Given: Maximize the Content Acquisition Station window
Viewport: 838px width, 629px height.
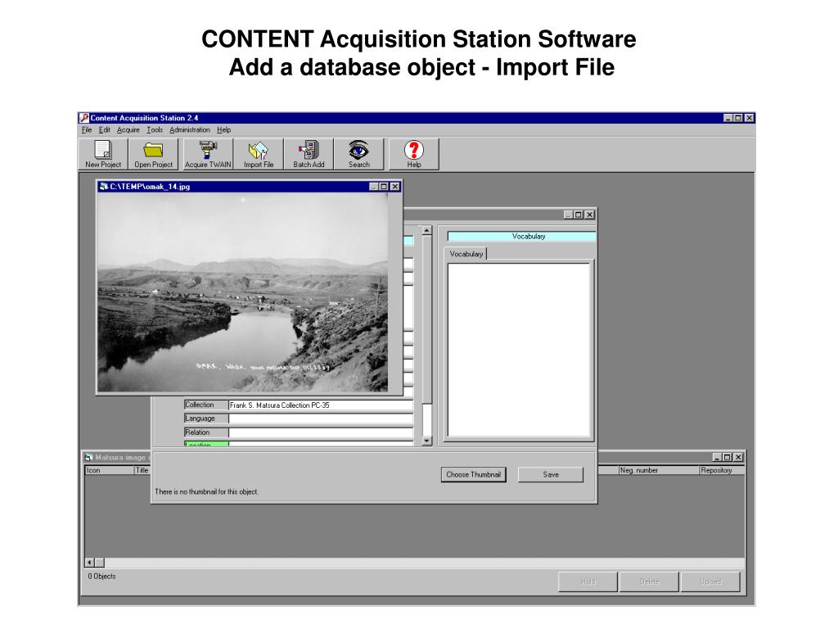Looking at the screenshot, I should (738, 118).
